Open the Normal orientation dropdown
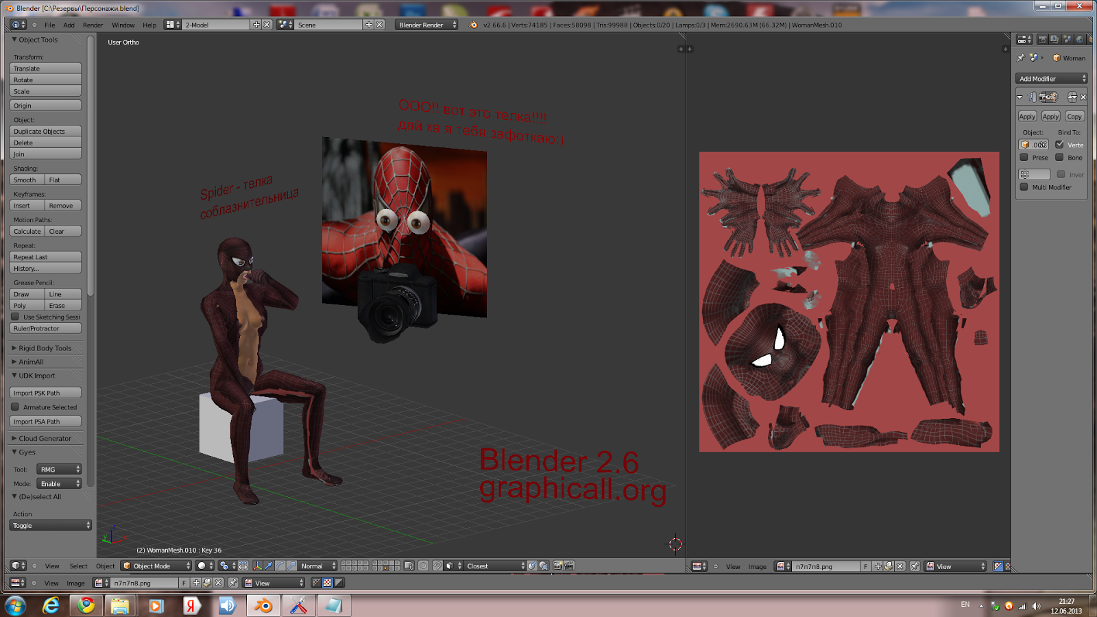This screenshot has height=617, width=1097. 318,566
